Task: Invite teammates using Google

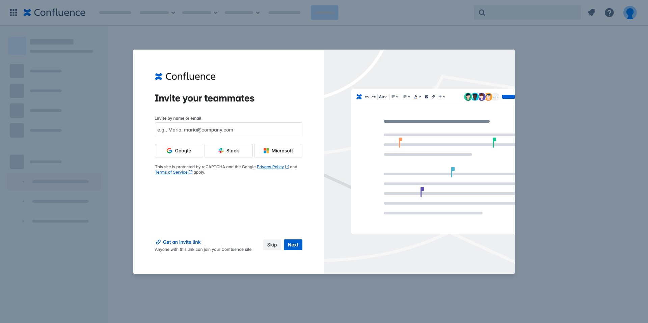Action: [x=179, y=151]
